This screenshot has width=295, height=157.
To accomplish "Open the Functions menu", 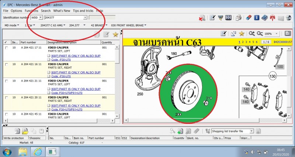I will pyautogui.click(x=31, y=11).
